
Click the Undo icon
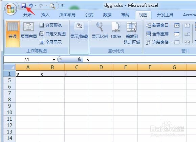pyautogui.click(x=31, y=6)
